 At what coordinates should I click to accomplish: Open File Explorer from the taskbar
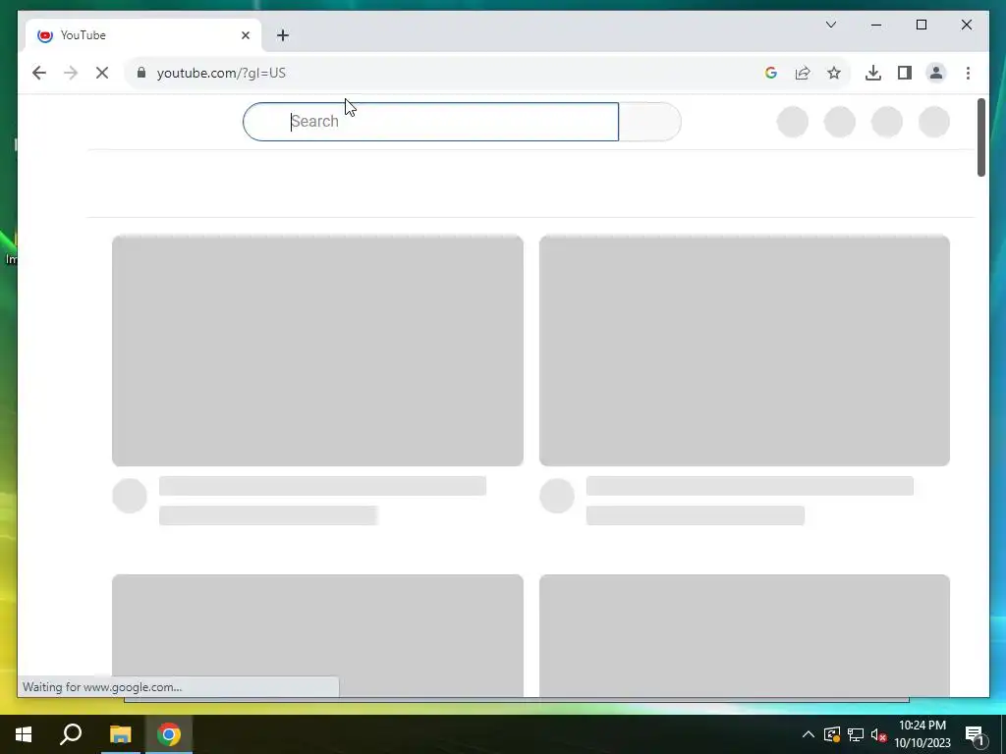pos(120,734)
